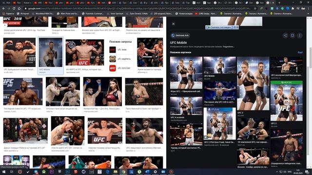Close the image preview panel
This screenshot has height=175, width=312.
(174, 24)
